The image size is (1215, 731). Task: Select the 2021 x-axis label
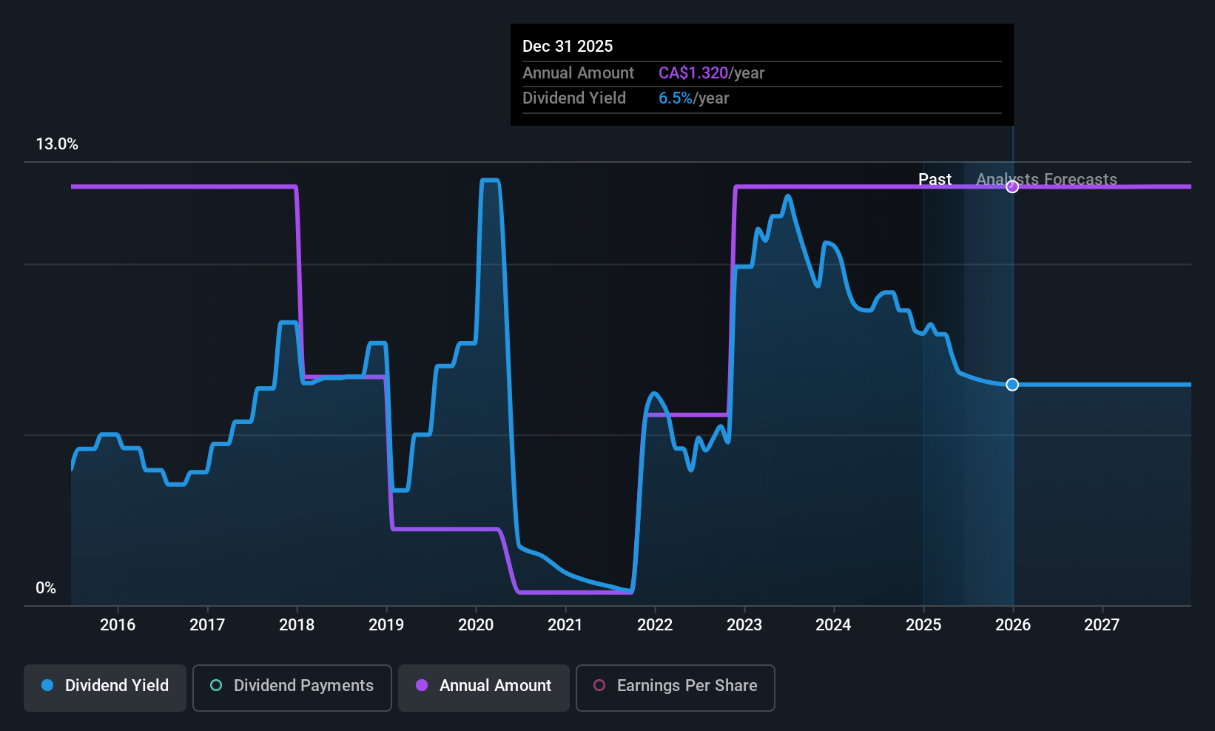pyautogui.click(x=565, y=625)
